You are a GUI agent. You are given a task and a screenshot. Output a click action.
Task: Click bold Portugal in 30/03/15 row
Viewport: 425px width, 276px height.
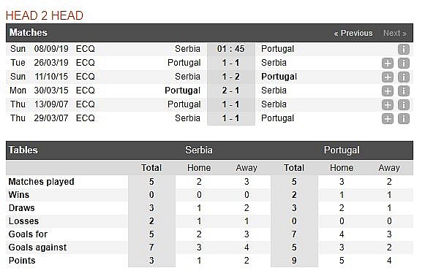click(182, 91)
